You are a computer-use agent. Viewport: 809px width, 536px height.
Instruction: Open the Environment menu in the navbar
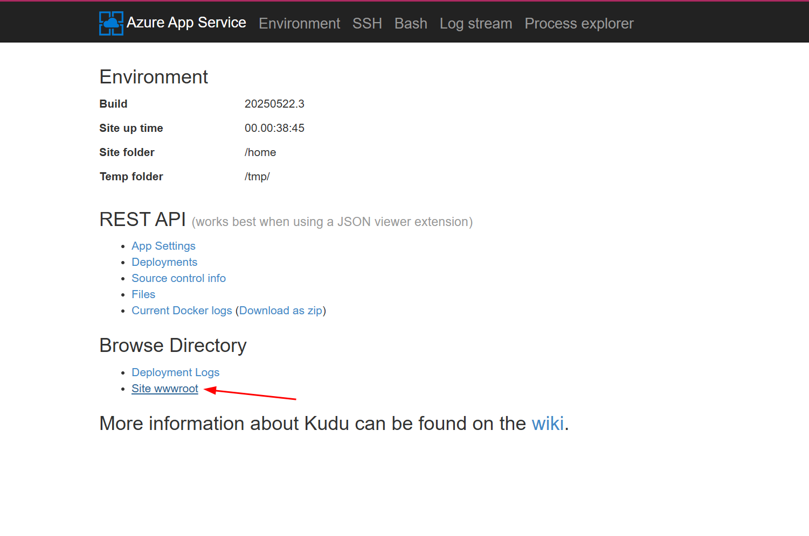(299, 24)
